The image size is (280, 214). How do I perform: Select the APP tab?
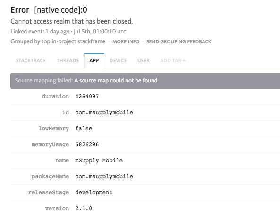click(94, 61)
